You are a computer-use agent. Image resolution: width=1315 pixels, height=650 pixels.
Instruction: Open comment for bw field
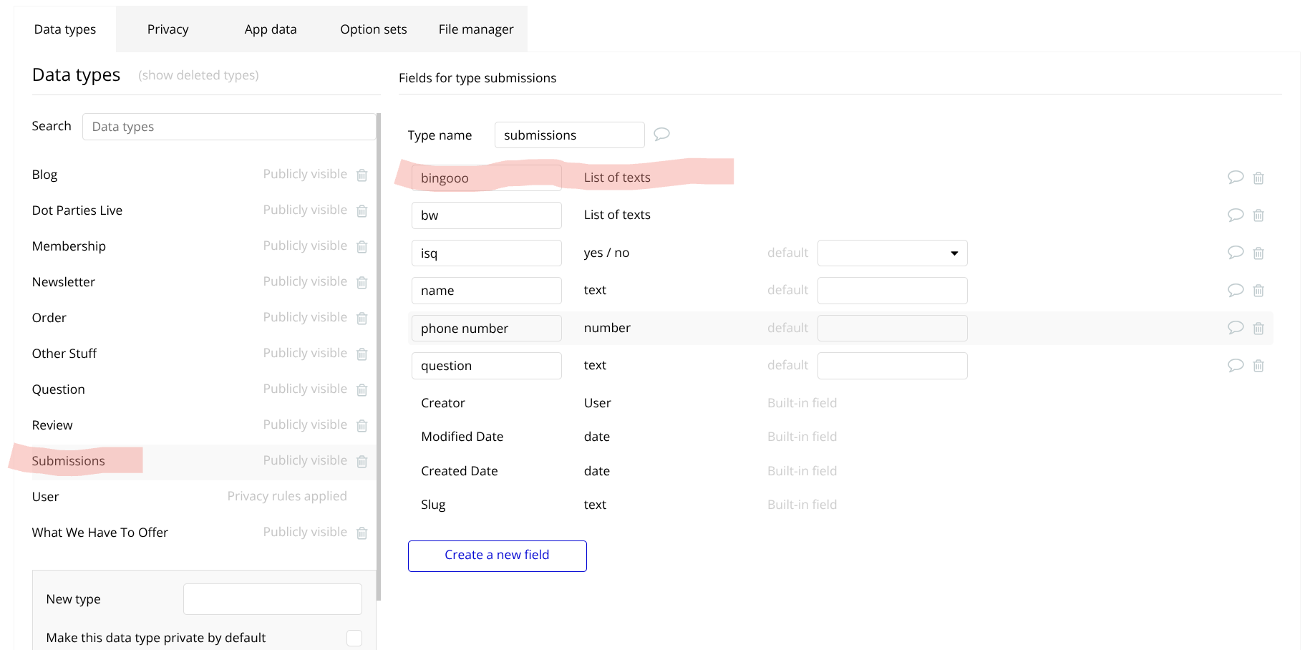click(1236, 215)
